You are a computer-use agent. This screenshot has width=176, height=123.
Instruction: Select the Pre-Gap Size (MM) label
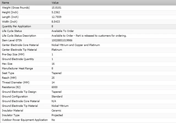pos(13,54)
